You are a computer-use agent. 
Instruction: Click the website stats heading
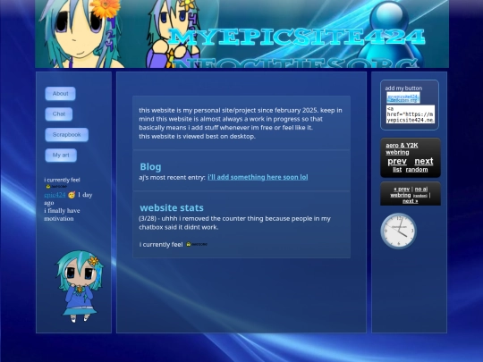point(172,207)
